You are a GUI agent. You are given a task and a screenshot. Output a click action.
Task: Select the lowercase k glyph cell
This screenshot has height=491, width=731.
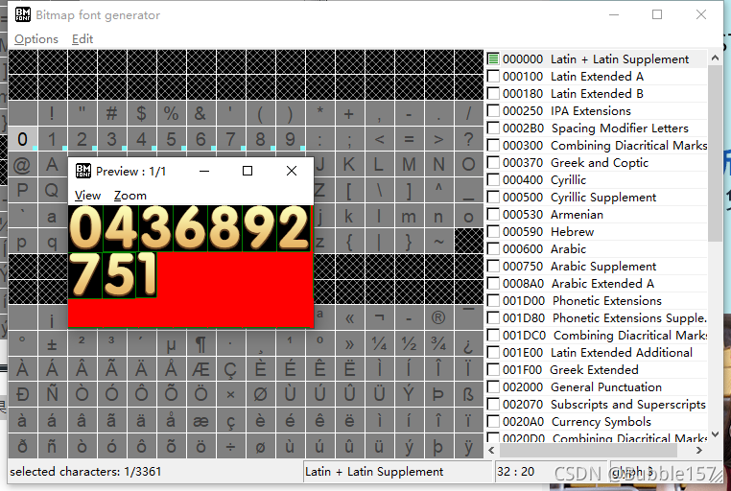[349, 216]
